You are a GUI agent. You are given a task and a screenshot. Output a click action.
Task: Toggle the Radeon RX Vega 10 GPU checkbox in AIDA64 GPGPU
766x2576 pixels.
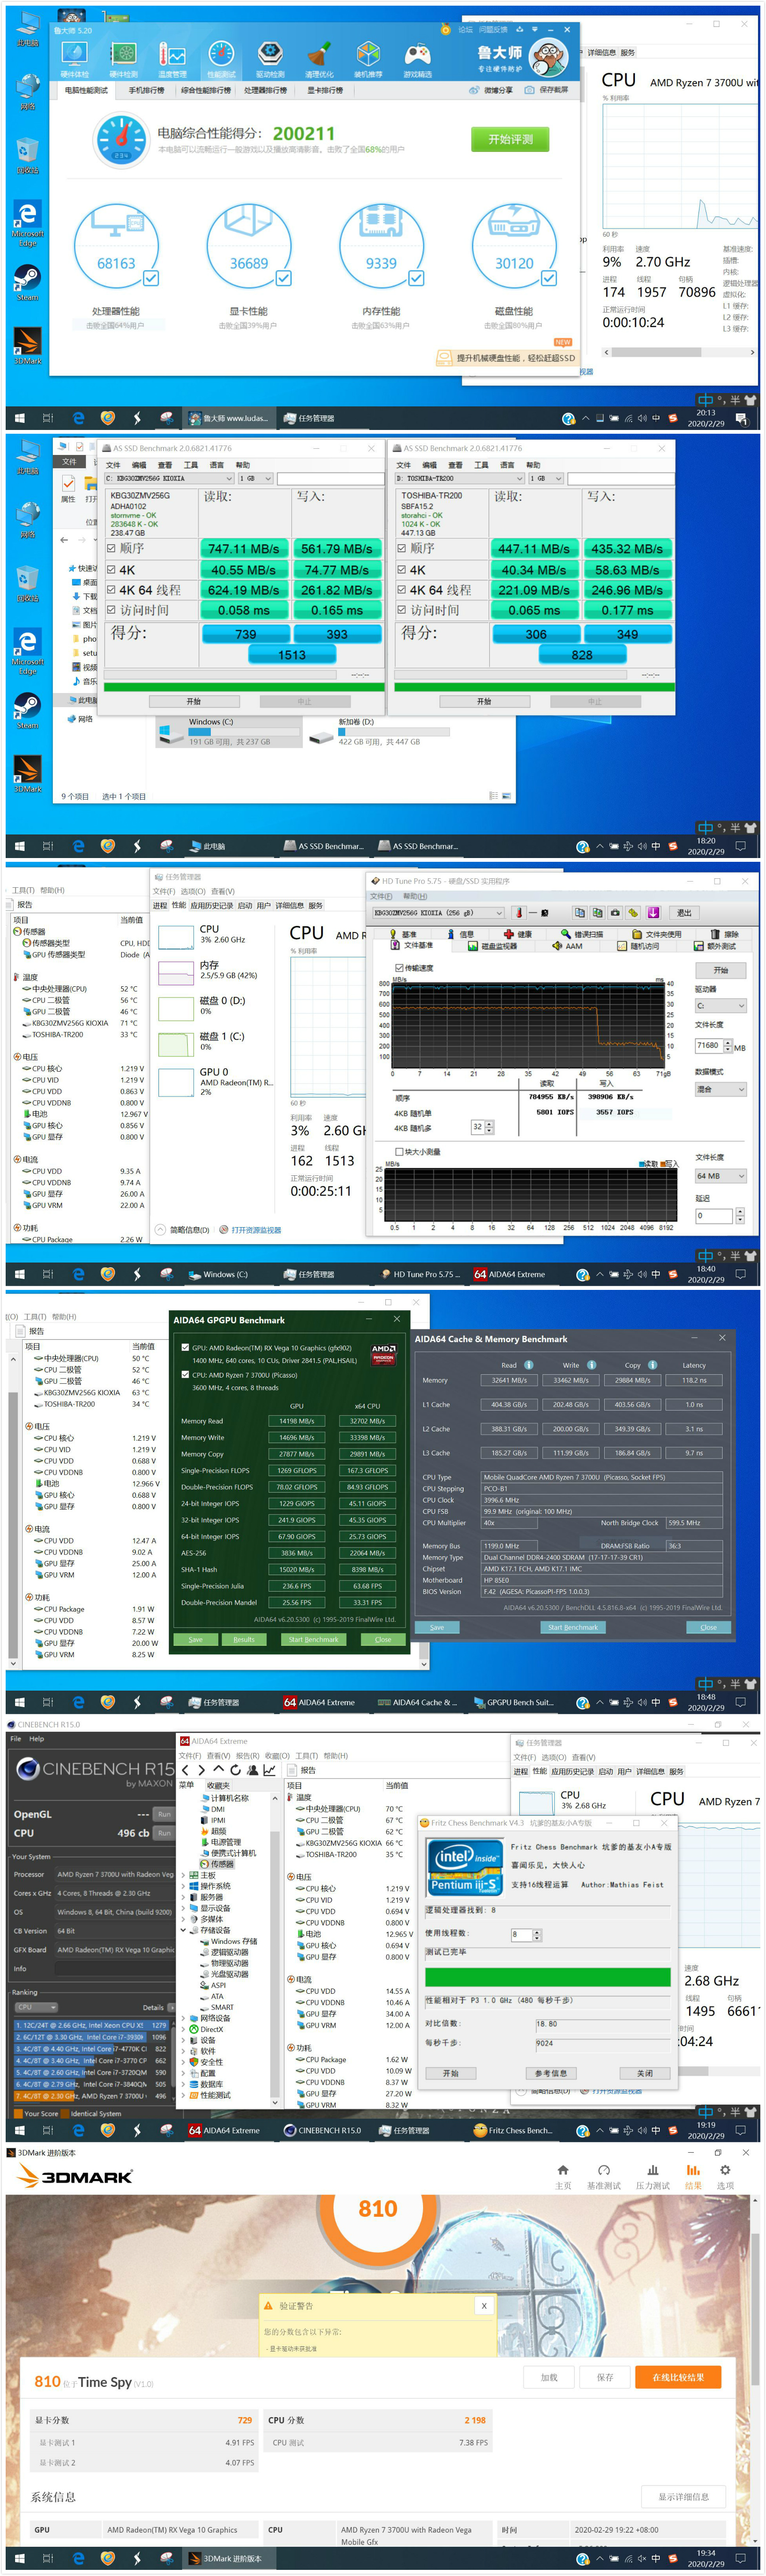click(185, 1347)
